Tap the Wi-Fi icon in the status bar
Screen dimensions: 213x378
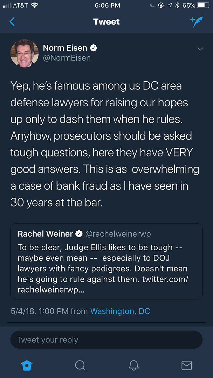tap(34, 5)
